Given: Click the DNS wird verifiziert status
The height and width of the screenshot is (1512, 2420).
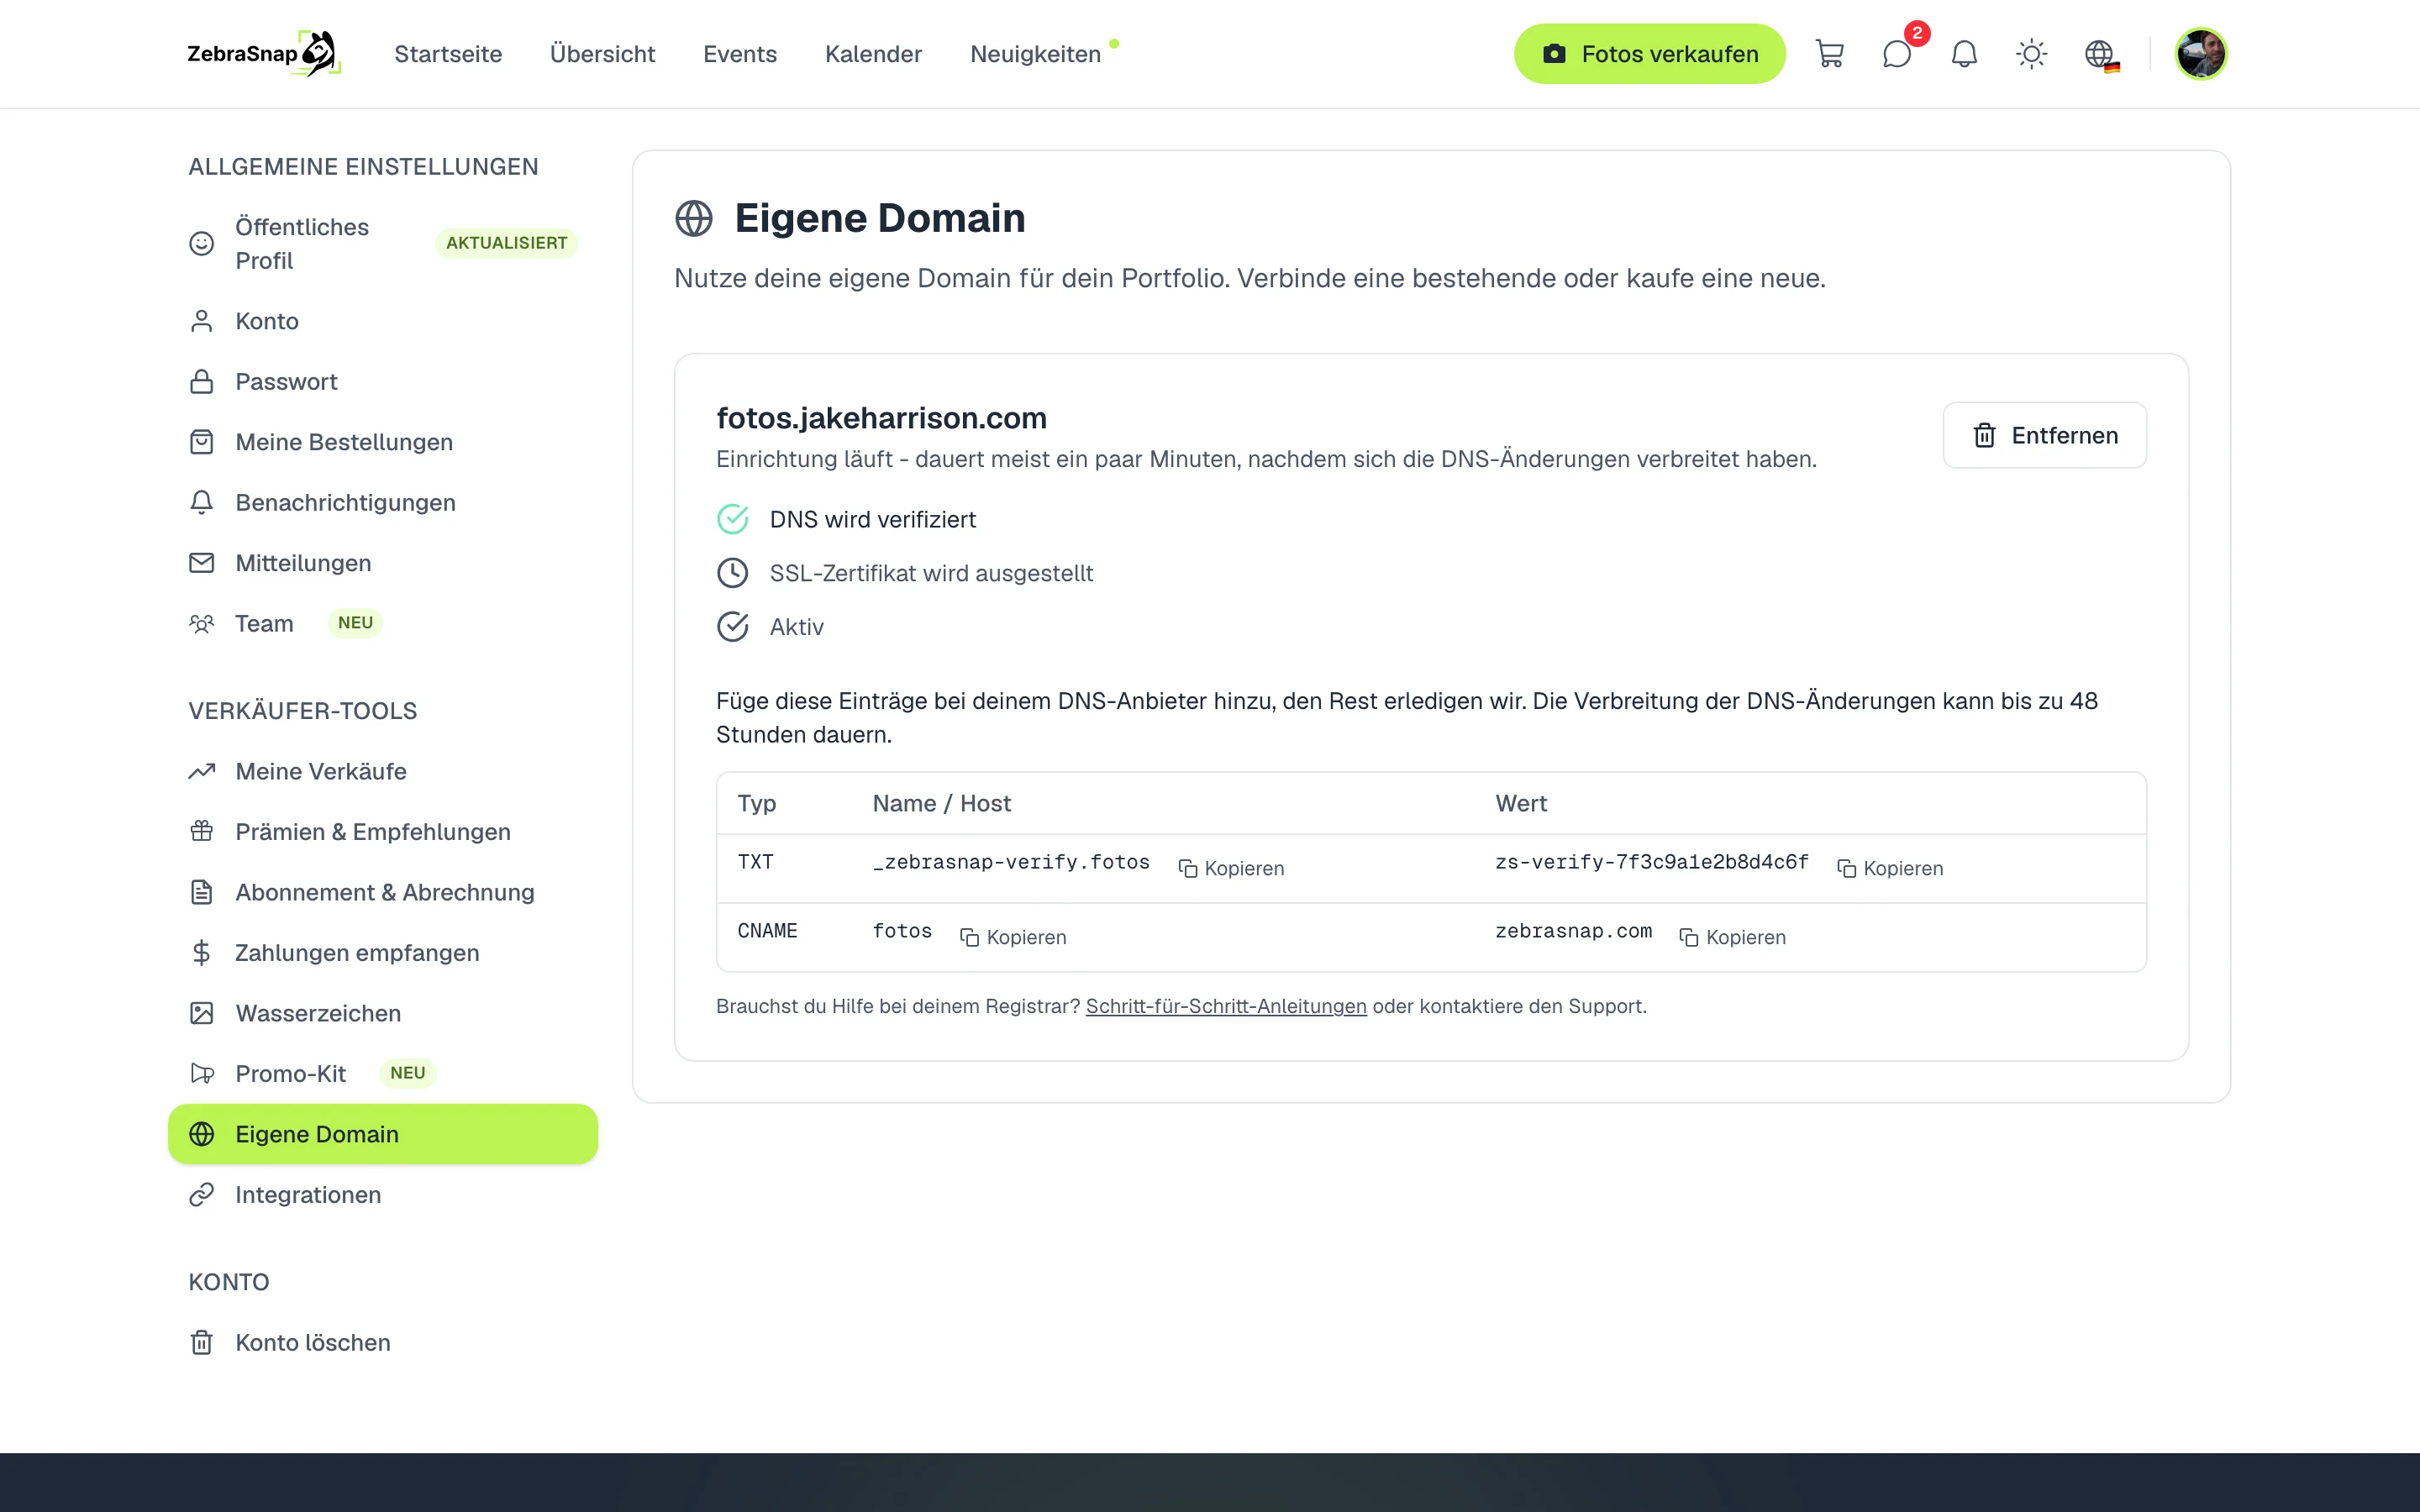Looking at the screenshot, I should pos(846,519).
